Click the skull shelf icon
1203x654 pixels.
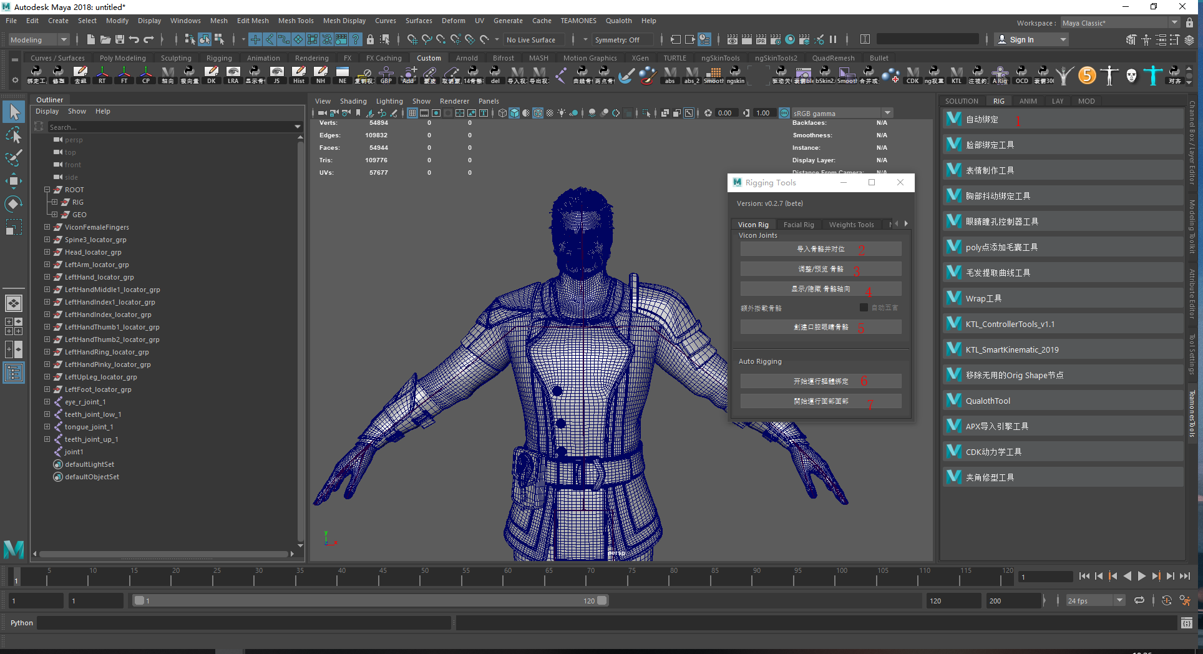coord(1131,75)
